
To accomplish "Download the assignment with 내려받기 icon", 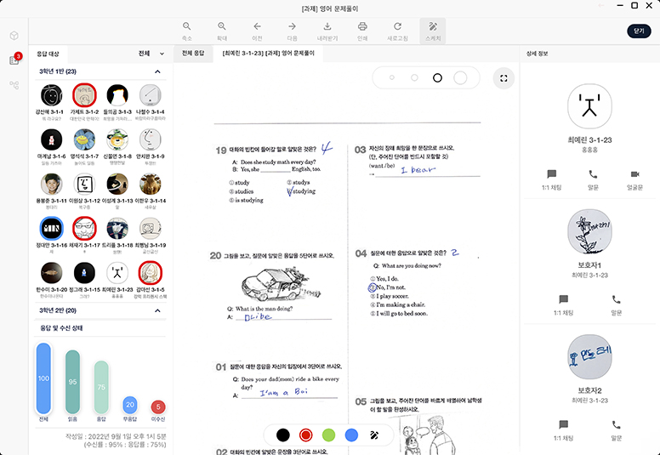I will [x=327, y=31].
